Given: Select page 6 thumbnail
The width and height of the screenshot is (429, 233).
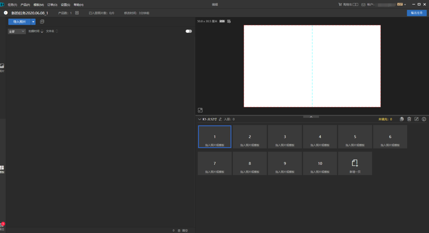Looking at the screenshot, I should coord(390,137).
